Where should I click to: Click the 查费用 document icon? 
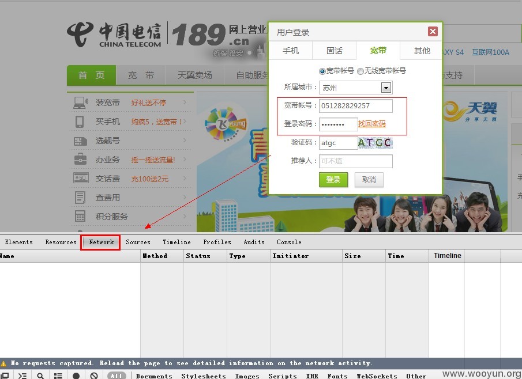click(x=80, y=198)
